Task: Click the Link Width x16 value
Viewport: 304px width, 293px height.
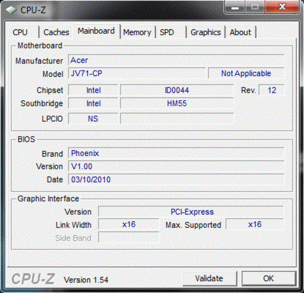Action: pos(129,225)
